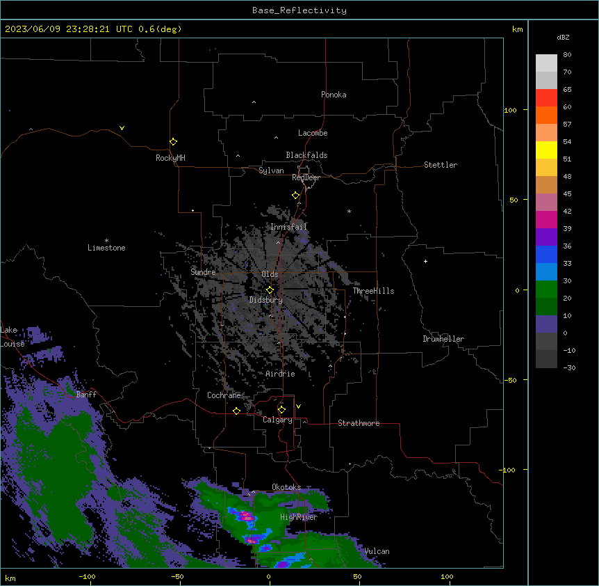Click the yellow diamond marker above Calgary label
Image resolution: width=599 pixels, height=586 pixels.
tap(281, 410)
